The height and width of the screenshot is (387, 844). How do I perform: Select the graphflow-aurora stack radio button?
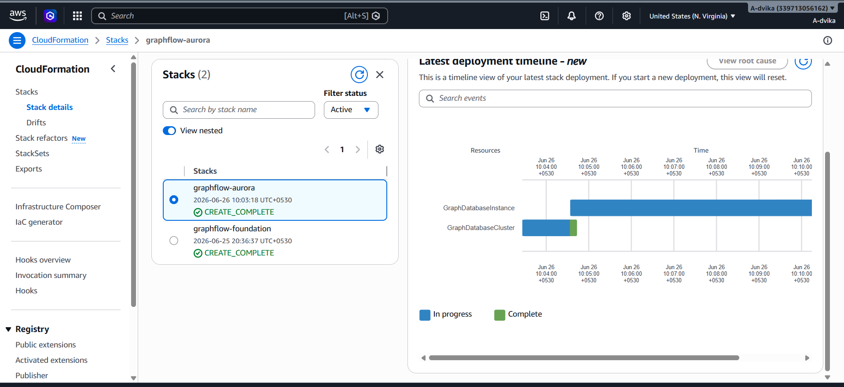point(174,200)
